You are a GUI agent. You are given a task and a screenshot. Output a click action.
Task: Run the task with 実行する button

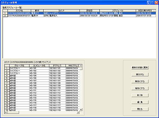(140, 75)
